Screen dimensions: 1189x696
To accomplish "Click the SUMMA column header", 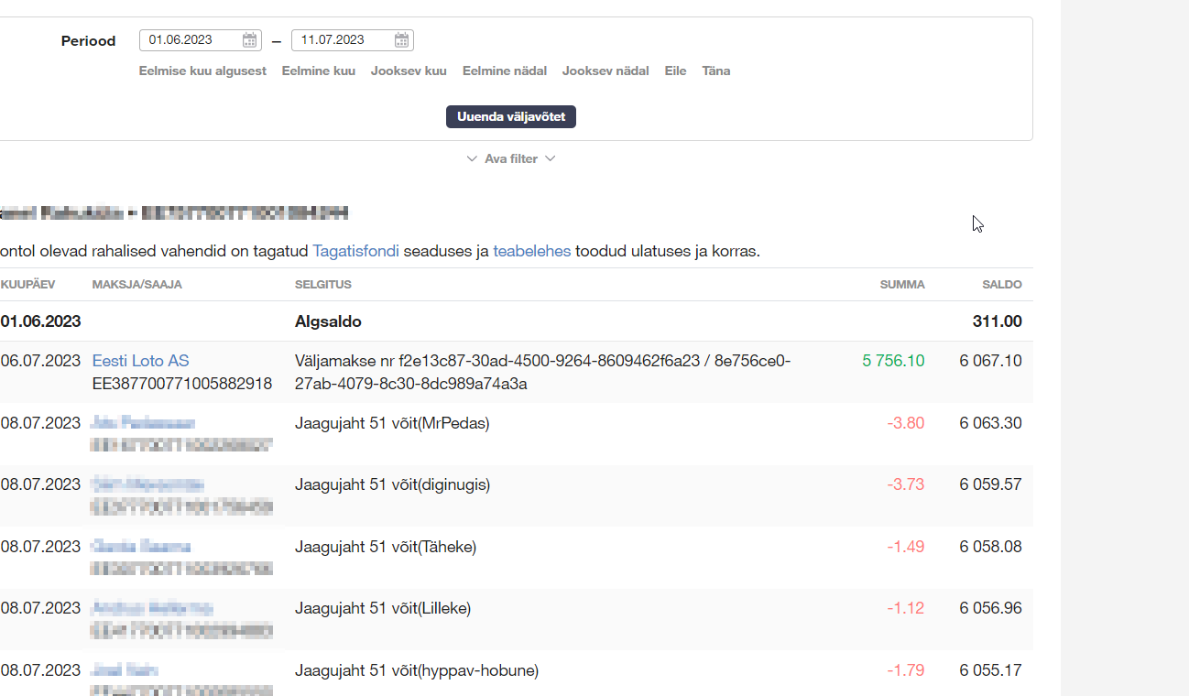I will pyautogui.click(x=901, y=285).
